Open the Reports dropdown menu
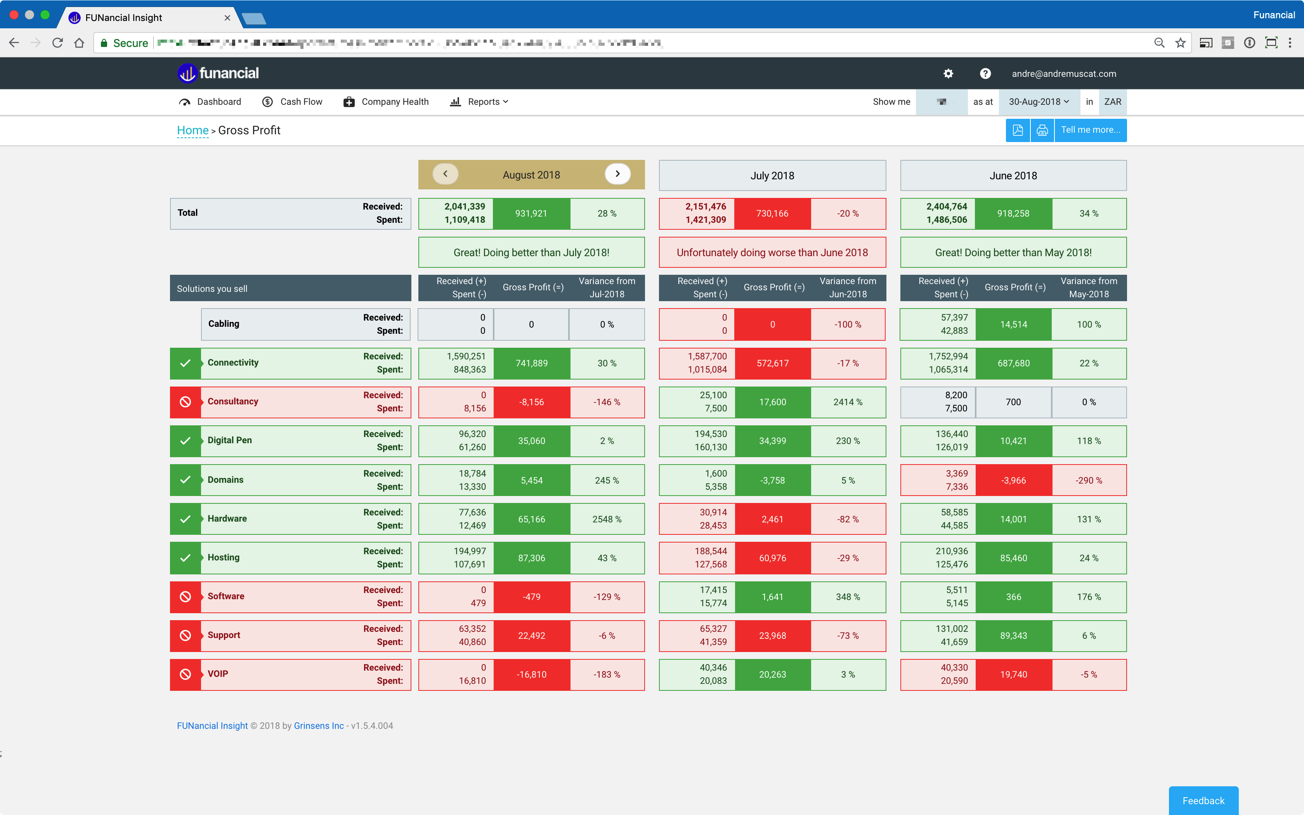This screenshot has height=815, width=1304. coord(480,102)
